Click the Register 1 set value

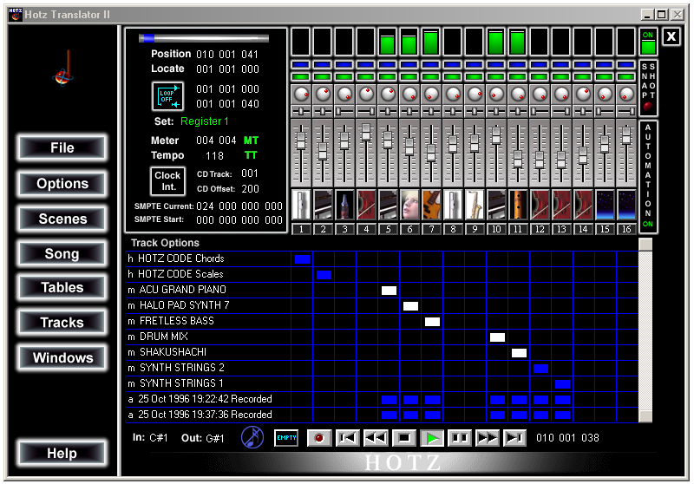pos(204,121)
